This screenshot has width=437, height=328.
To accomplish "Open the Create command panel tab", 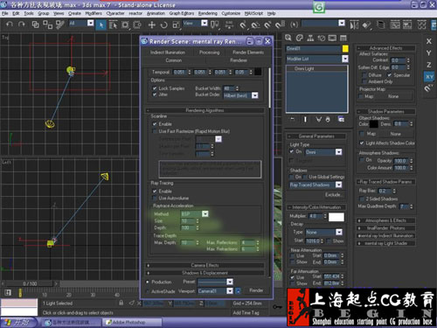I will tap(288, 38).
